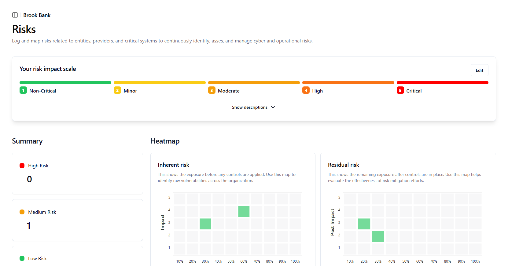Screen dimensions: 508x266
Task: Click the chevron next to Show descriptions
Action: pos(273,107)
